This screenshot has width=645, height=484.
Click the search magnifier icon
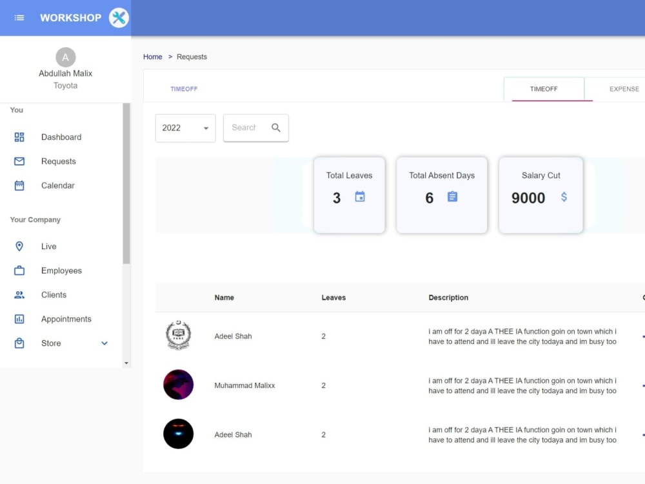click(x=276, y=128)
